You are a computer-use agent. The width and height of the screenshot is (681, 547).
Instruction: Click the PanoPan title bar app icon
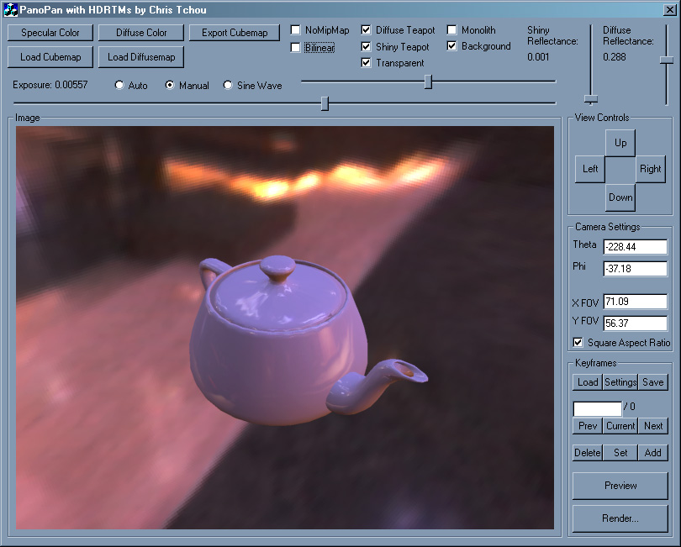[x=12, y=10]
